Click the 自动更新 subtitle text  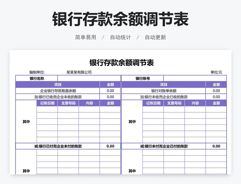coord(155,38)
